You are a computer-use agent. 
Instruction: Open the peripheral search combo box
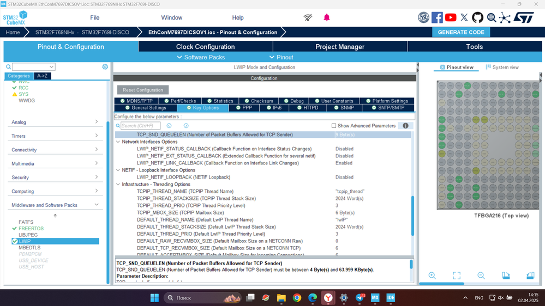pyautogui.click(x=34, y=66)
